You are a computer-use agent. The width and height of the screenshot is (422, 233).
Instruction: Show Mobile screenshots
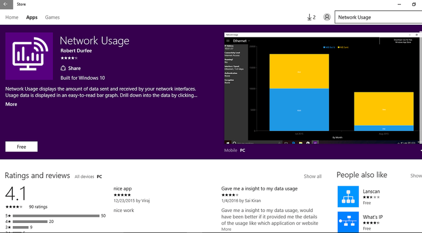click(x=231, y=150)
